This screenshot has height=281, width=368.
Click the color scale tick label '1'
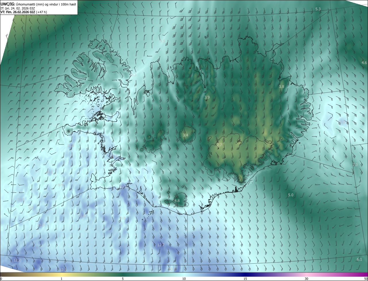click(62, 279)
